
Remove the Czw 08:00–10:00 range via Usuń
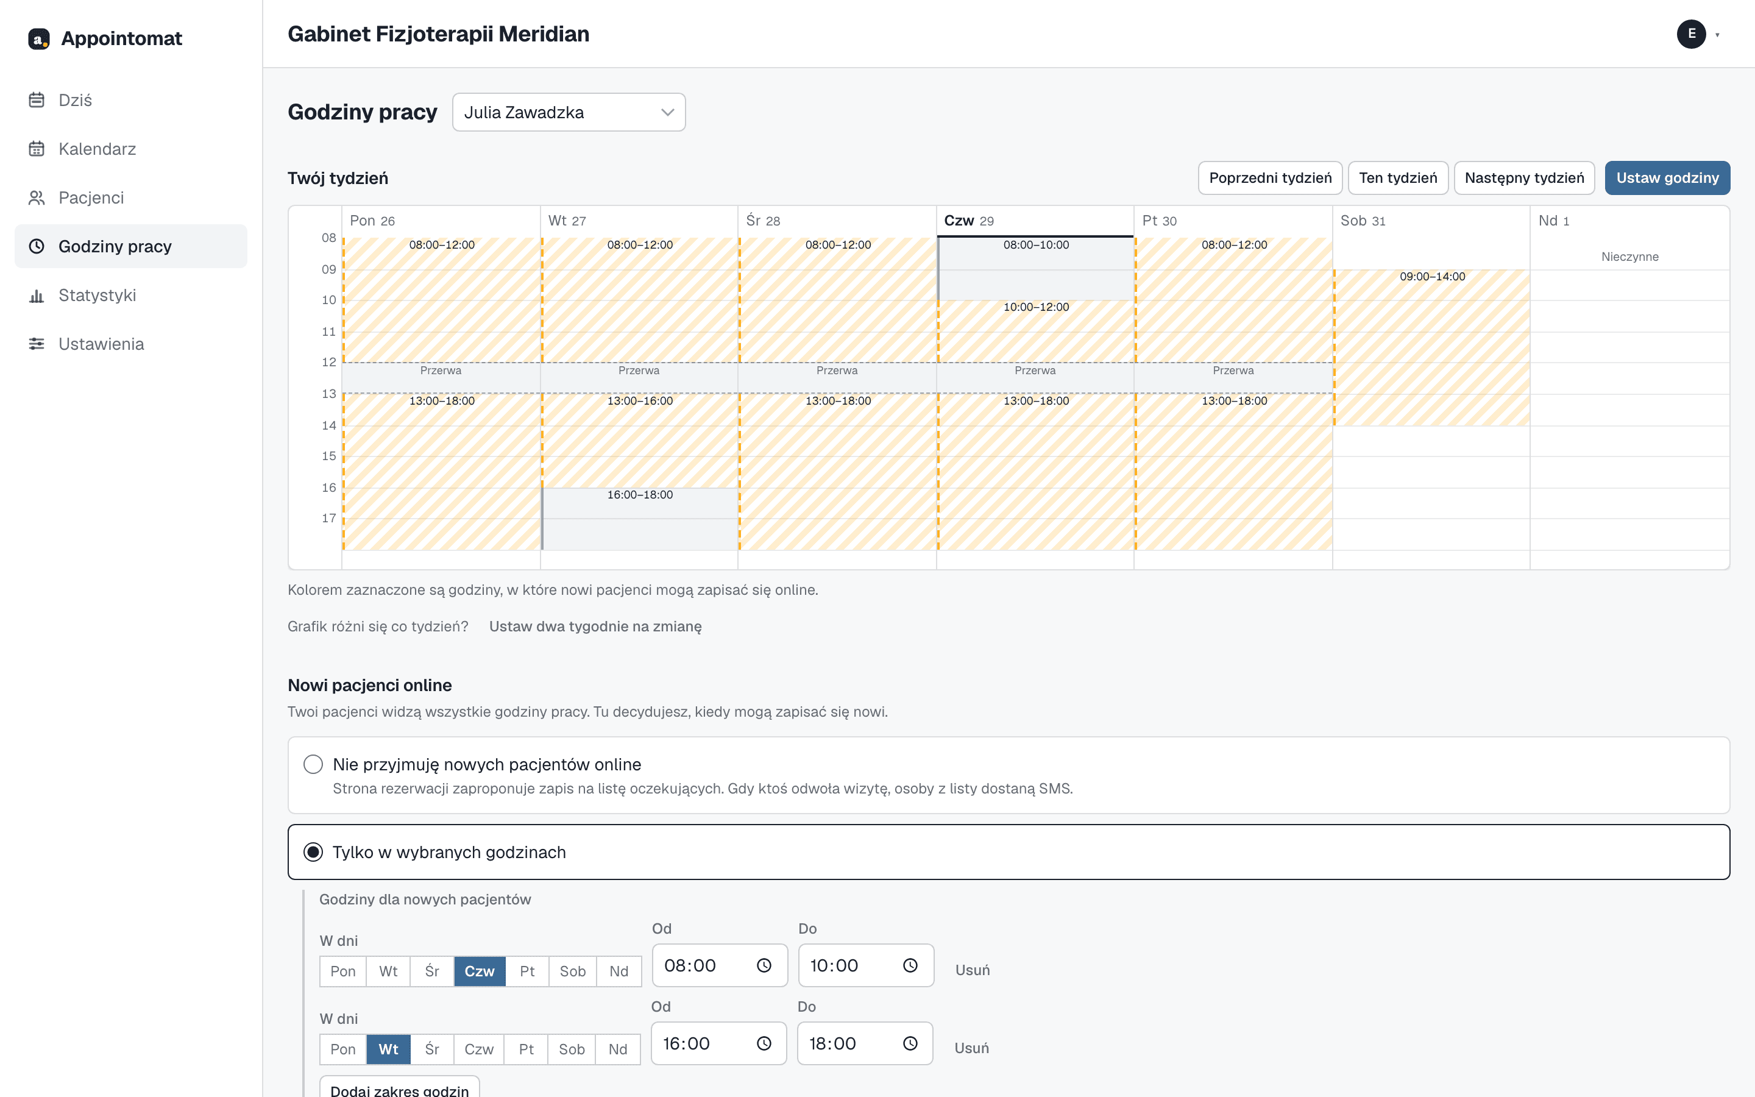(972, 970)
